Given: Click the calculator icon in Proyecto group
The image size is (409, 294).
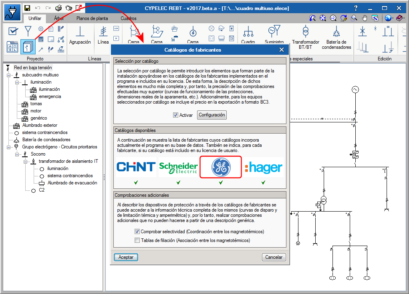Looking at the screenshot, I should point(41,39).
